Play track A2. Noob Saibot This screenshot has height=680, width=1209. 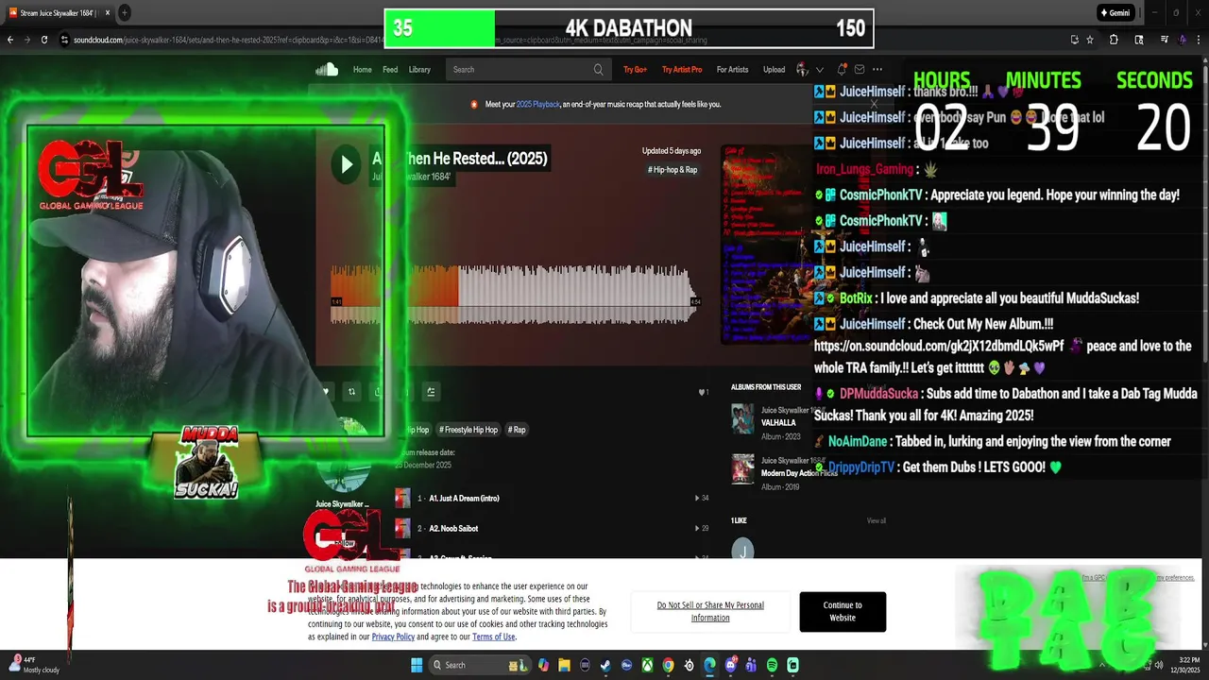coord(453,528)
